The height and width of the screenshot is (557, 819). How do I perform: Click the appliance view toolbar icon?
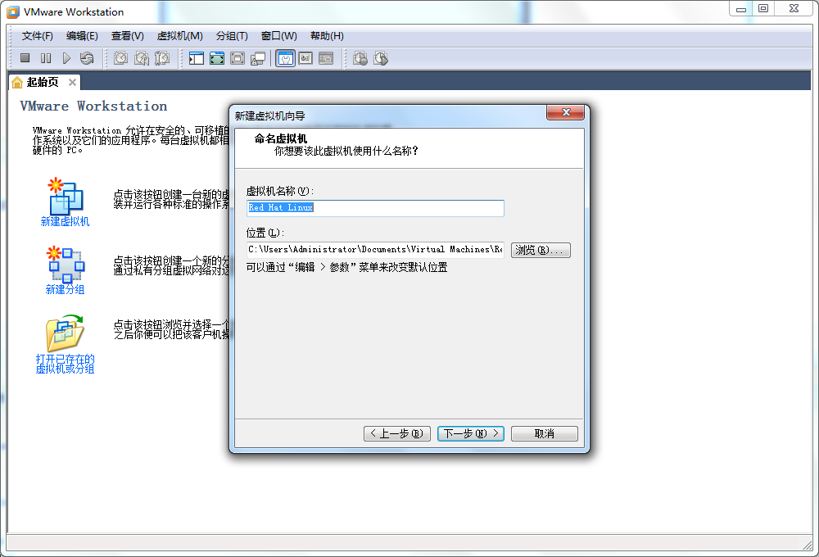(x=305, y=58)
